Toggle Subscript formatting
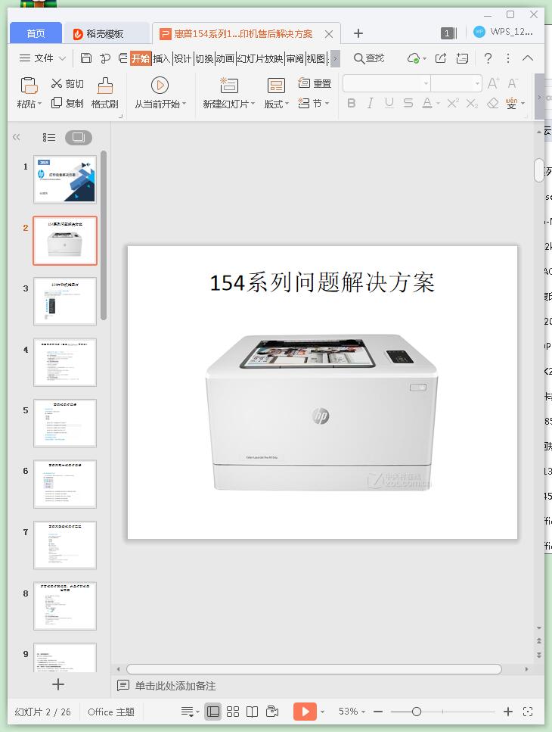Screen dimensions: 552x732 pyautogui.click(x=472, y=103)
